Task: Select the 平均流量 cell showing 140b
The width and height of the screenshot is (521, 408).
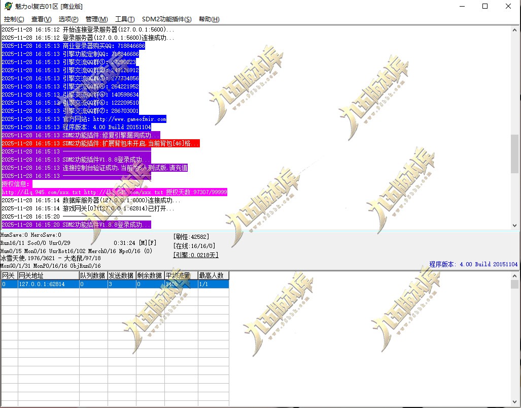Action: click(x=181, y=284)
